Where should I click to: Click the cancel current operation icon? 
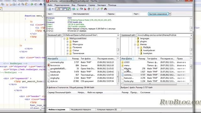pos(81,9)
